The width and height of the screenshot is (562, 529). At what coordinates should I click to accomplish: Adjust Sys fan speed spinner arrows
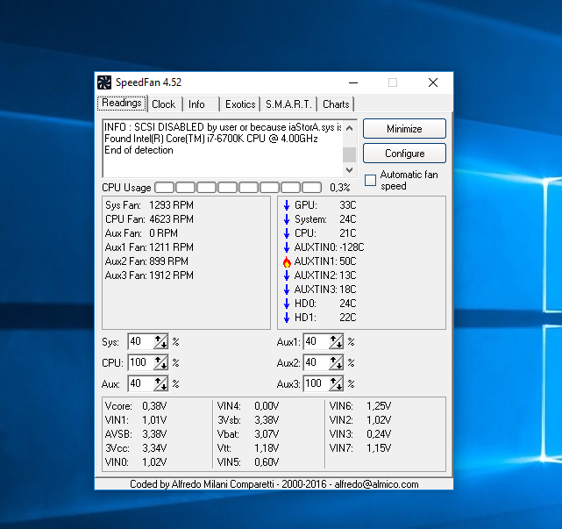click(160, 341)
